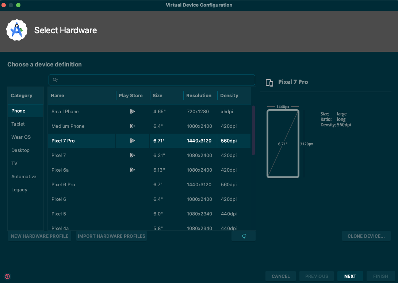Image resolution: width=398 pixels, height=283 pixels.
Task: Refresh the device list
Action: pos(244,236)
